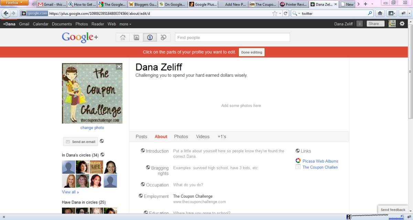Open the Firefox bookmarks menu button
The width and height of the screenshot is (413, 220).
[392, 13]
